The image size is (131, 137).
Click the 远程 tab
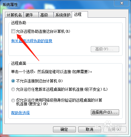[80, 14]
